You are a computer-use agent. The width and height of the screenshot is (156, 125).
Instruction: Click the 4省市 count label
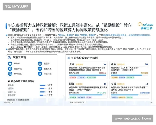pyautogui.click(x=50, y=92)
